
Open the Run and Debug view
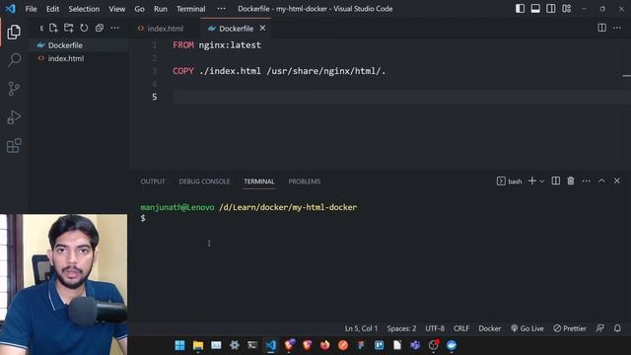point(14,117)
